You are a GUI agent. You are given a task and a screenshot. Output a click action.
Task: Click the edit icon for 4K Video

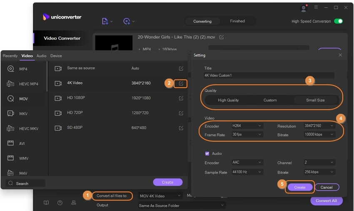(181, 83)
